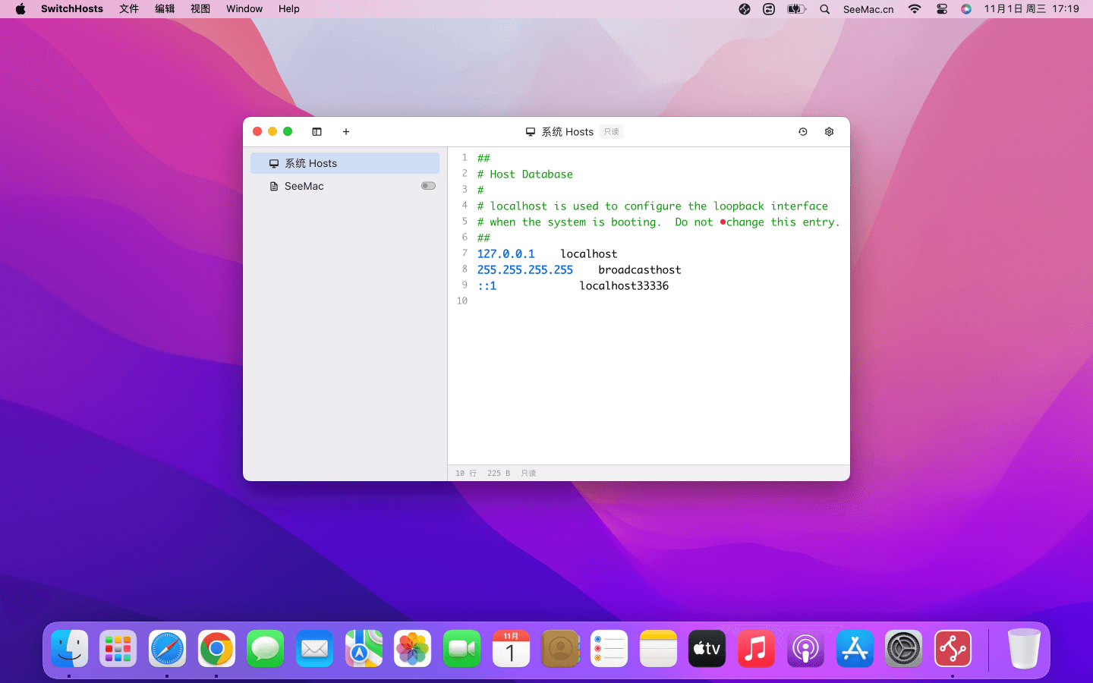Open Control Center in menu bar
The height and width of the screenshot is (683, 1093).
click(x=941, y=9)
